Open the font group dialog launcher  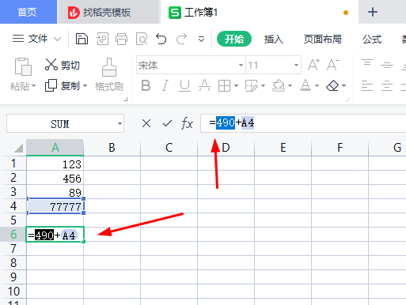pos(347,100)
